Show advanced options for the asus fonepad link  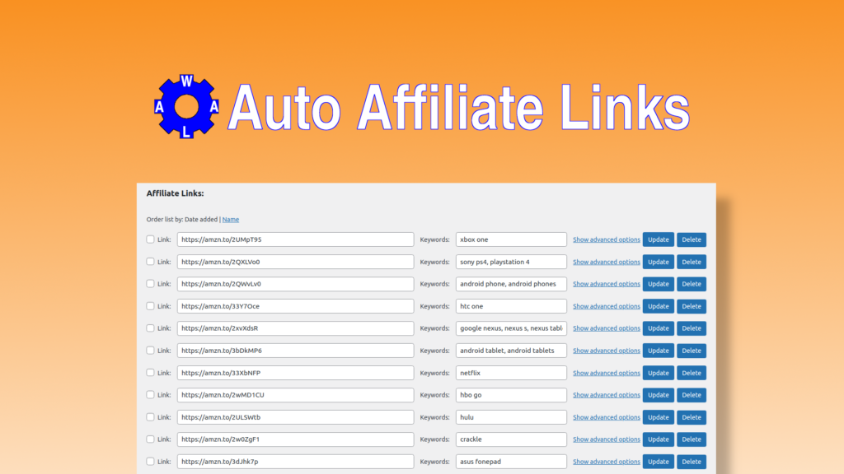(x=606, y=461)
